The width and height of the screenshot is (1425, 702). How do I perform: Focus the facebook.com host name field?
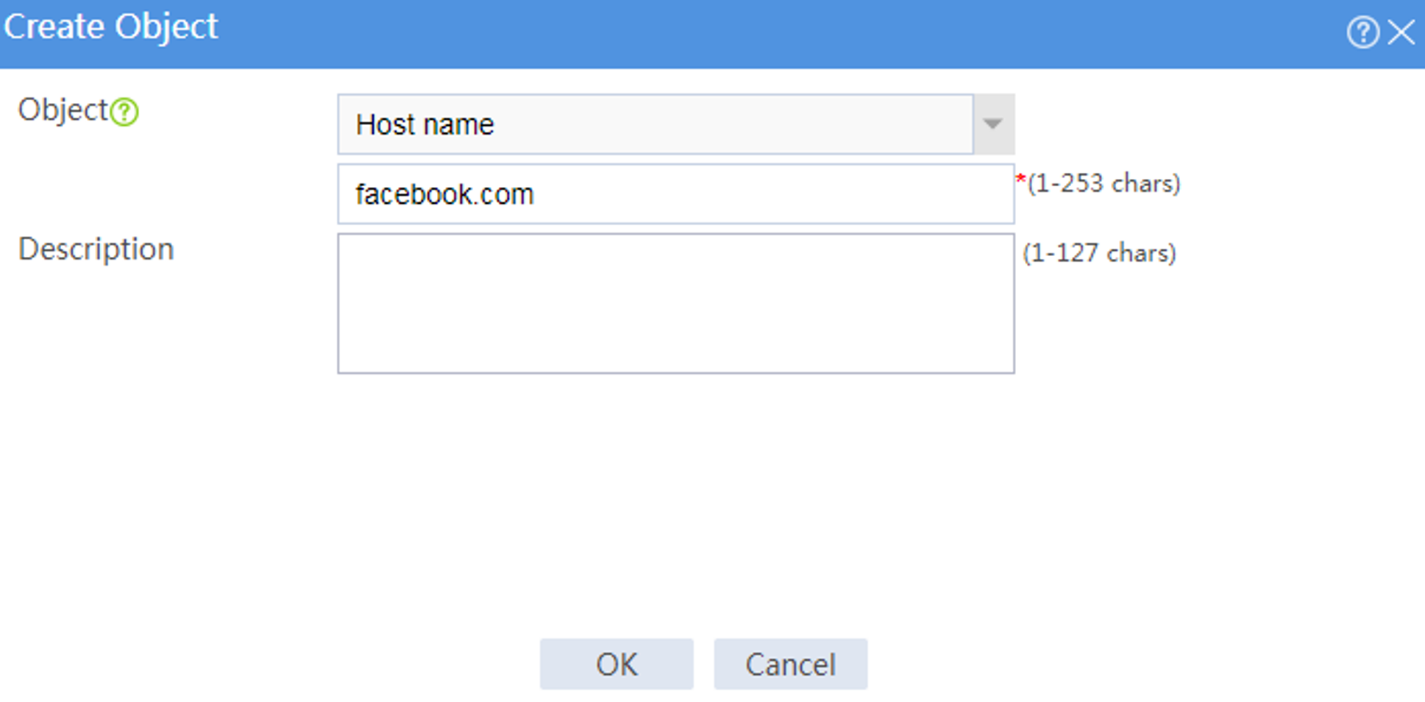point(675,194)
